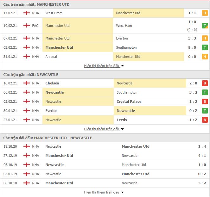Expand more head-to-head matches arrow

click(x=122, y=193)
